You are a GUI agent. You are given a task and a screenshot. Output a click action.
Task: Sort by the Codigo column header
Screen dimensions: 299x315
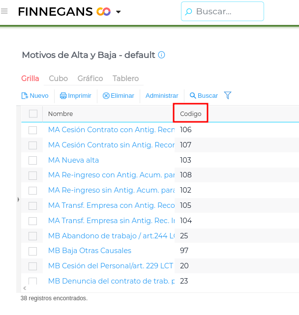coord(191,114)
